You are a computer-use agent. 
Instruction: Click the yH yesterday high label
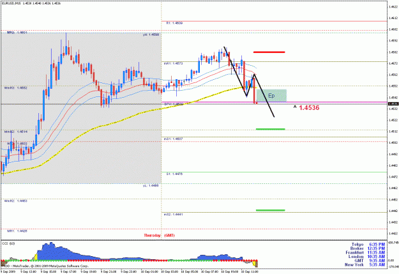[x=151, y=34]
